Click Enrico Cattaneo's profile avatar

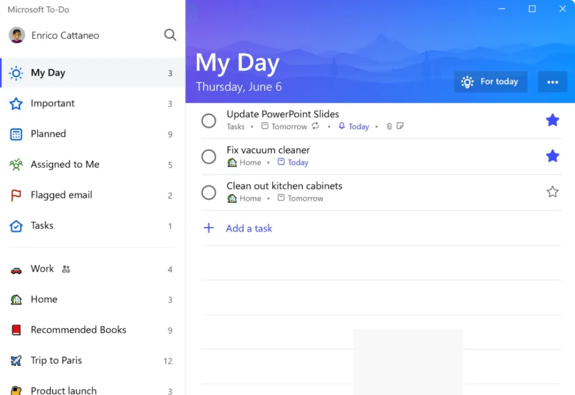point(17,35)
